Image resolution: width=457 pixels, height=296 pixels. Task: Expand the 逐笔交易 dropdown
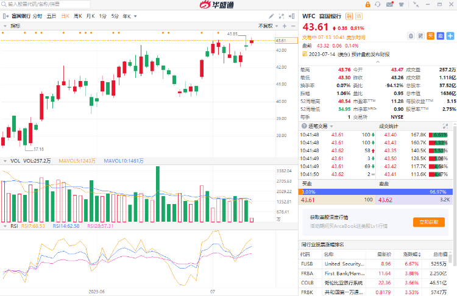tap(335, 126)
